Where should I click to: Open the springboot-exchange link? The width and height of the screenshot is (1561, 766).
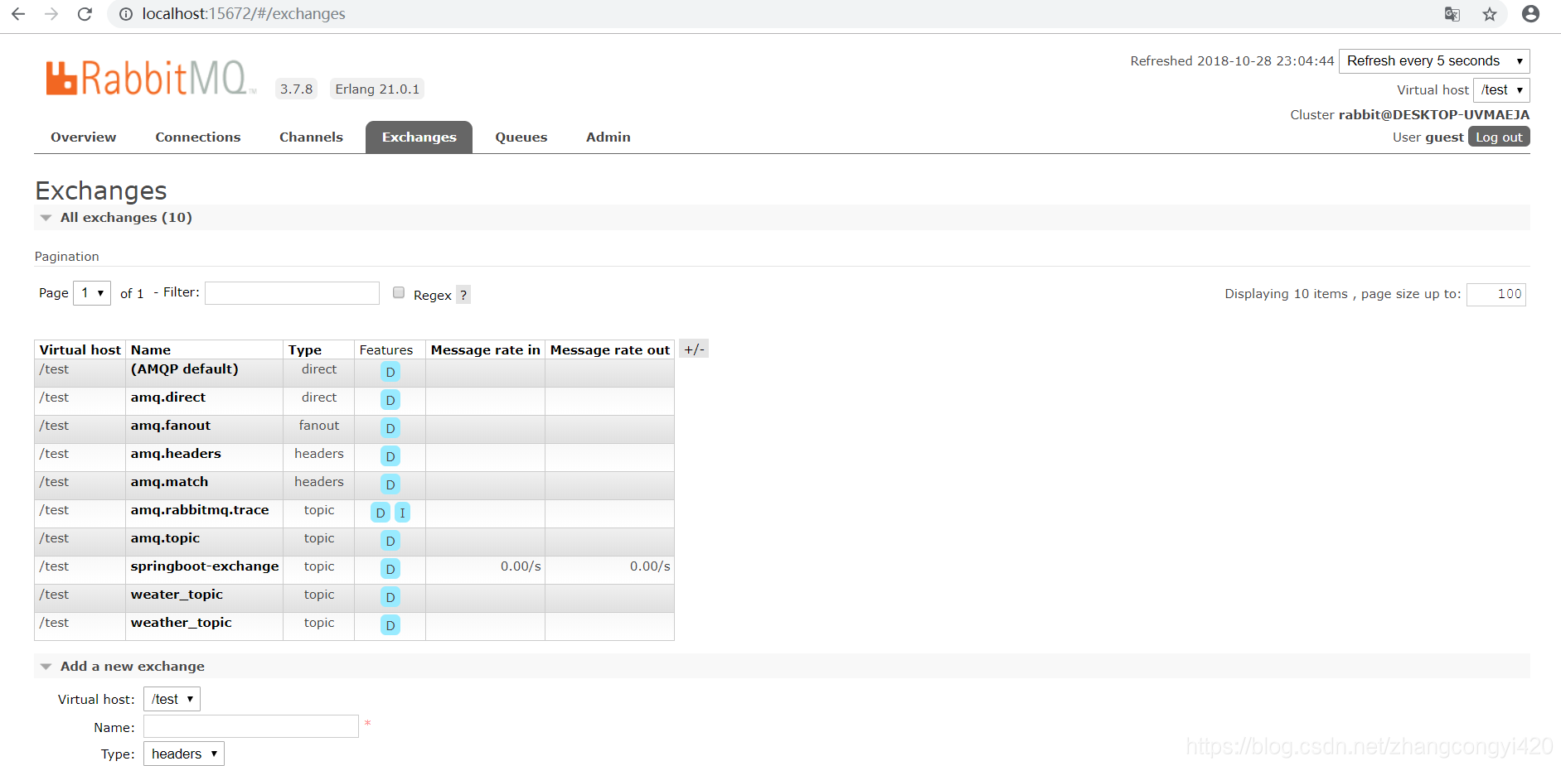[205, 566]
